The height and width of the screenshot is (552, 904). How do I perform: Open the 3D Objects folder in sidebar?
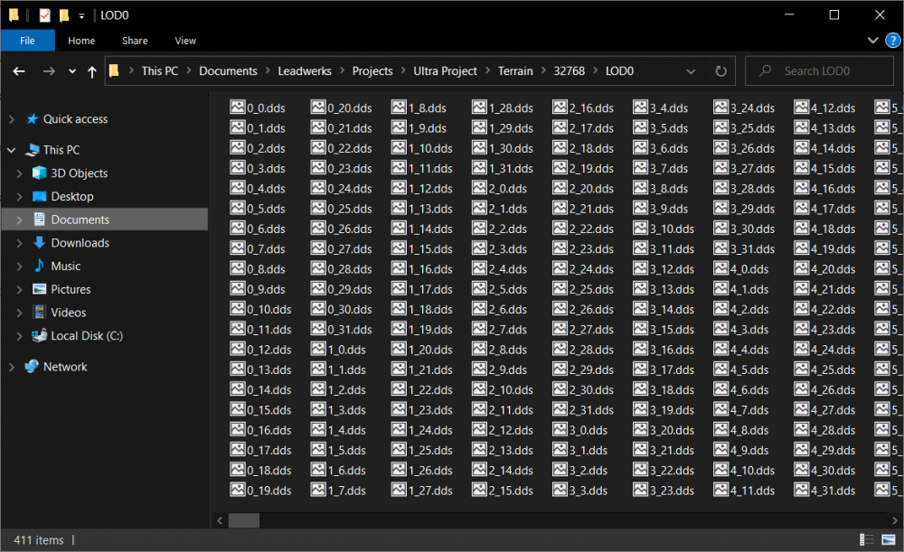[79, 173]
